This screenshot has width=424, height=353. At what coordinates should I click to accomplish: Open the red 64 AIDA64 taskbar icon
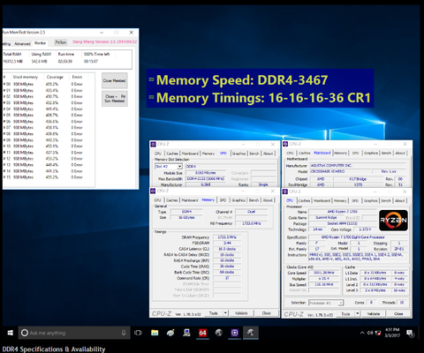(x=202, y=333)
